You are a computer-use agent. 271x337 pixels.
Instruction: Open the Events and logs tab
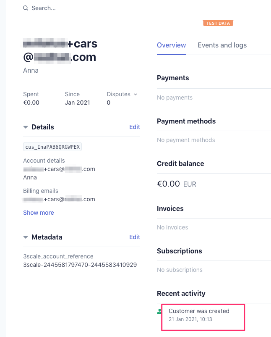[222, 45]
